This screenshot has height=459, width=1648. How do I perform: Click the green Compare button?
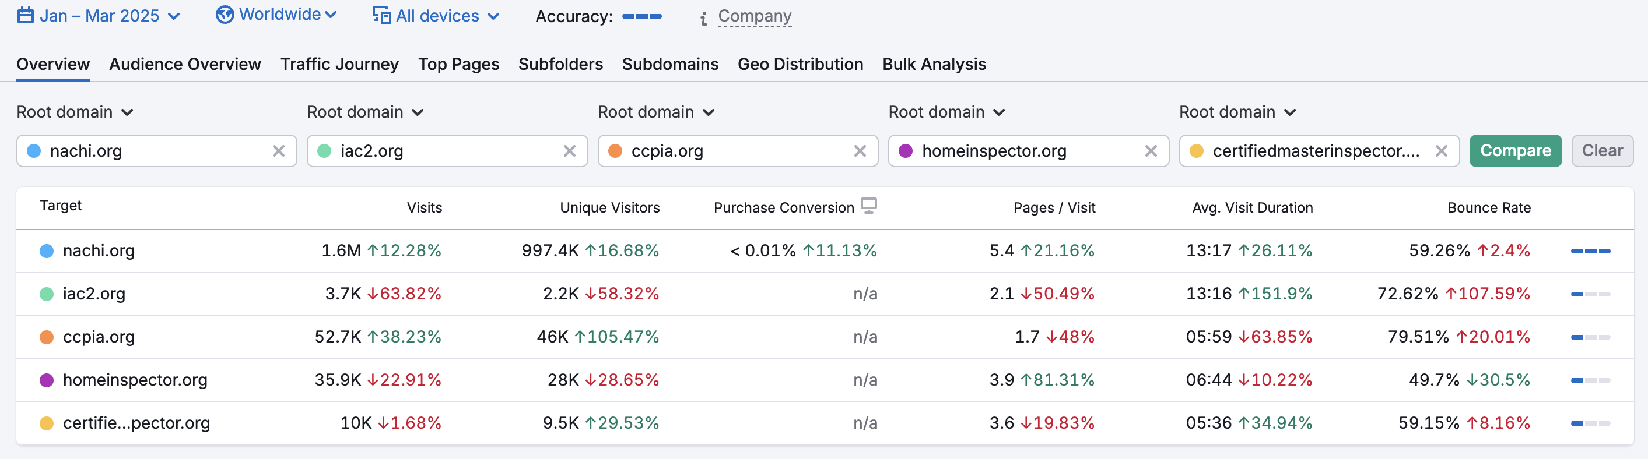1516,151
